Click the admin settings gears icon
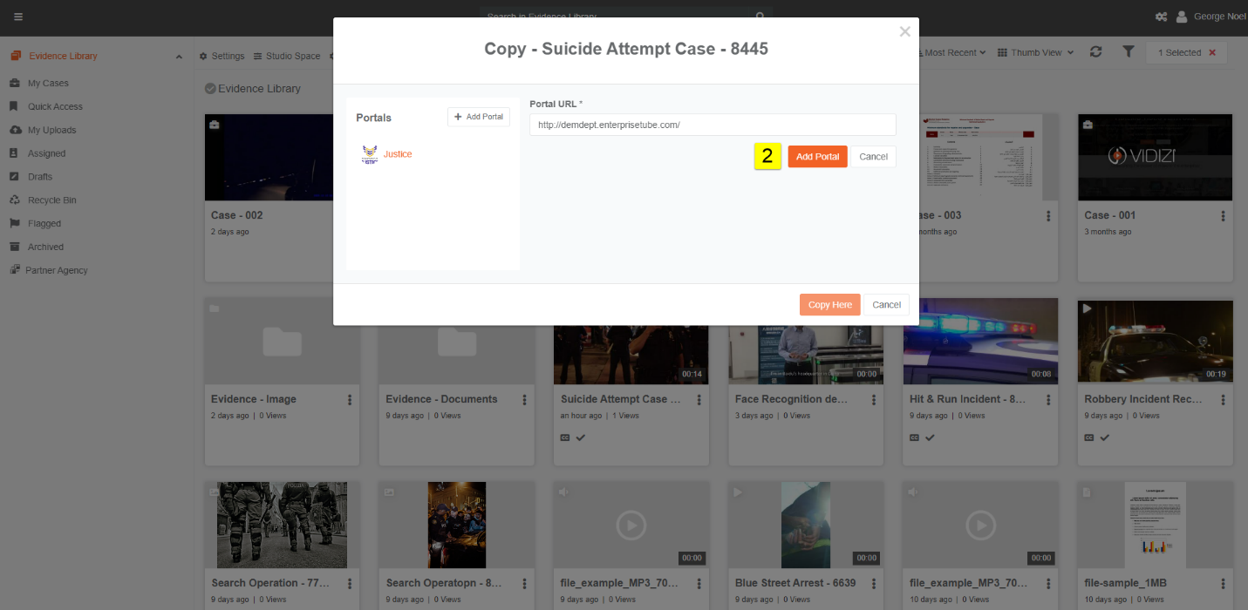This screenshot has width=1248, height=610. 1161,17
